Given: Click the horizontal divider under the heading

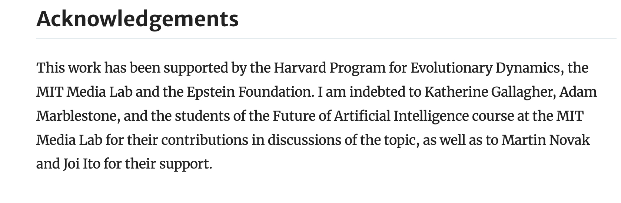Looking at the screenshot, I should [326, 38].
